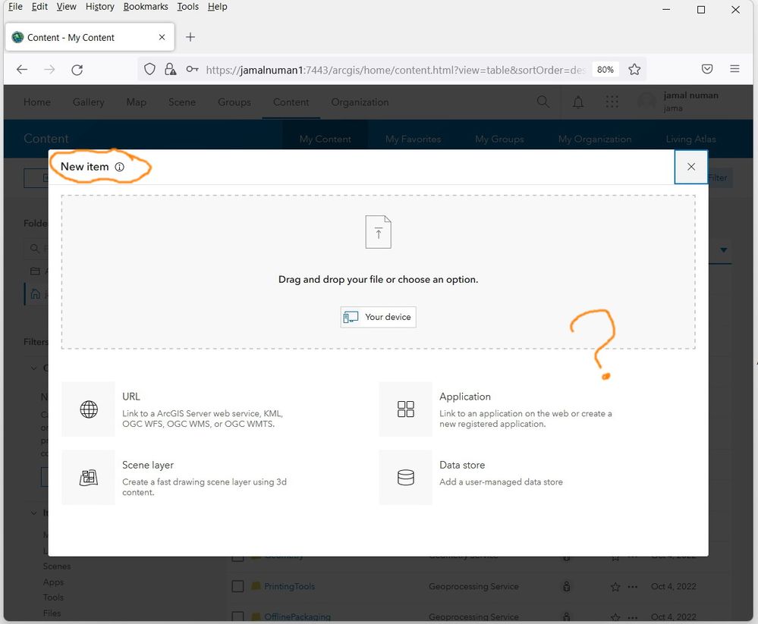Click the padlock site info icon
The height and width of the screenshot is (624, 758).
(x=170, y=70)
